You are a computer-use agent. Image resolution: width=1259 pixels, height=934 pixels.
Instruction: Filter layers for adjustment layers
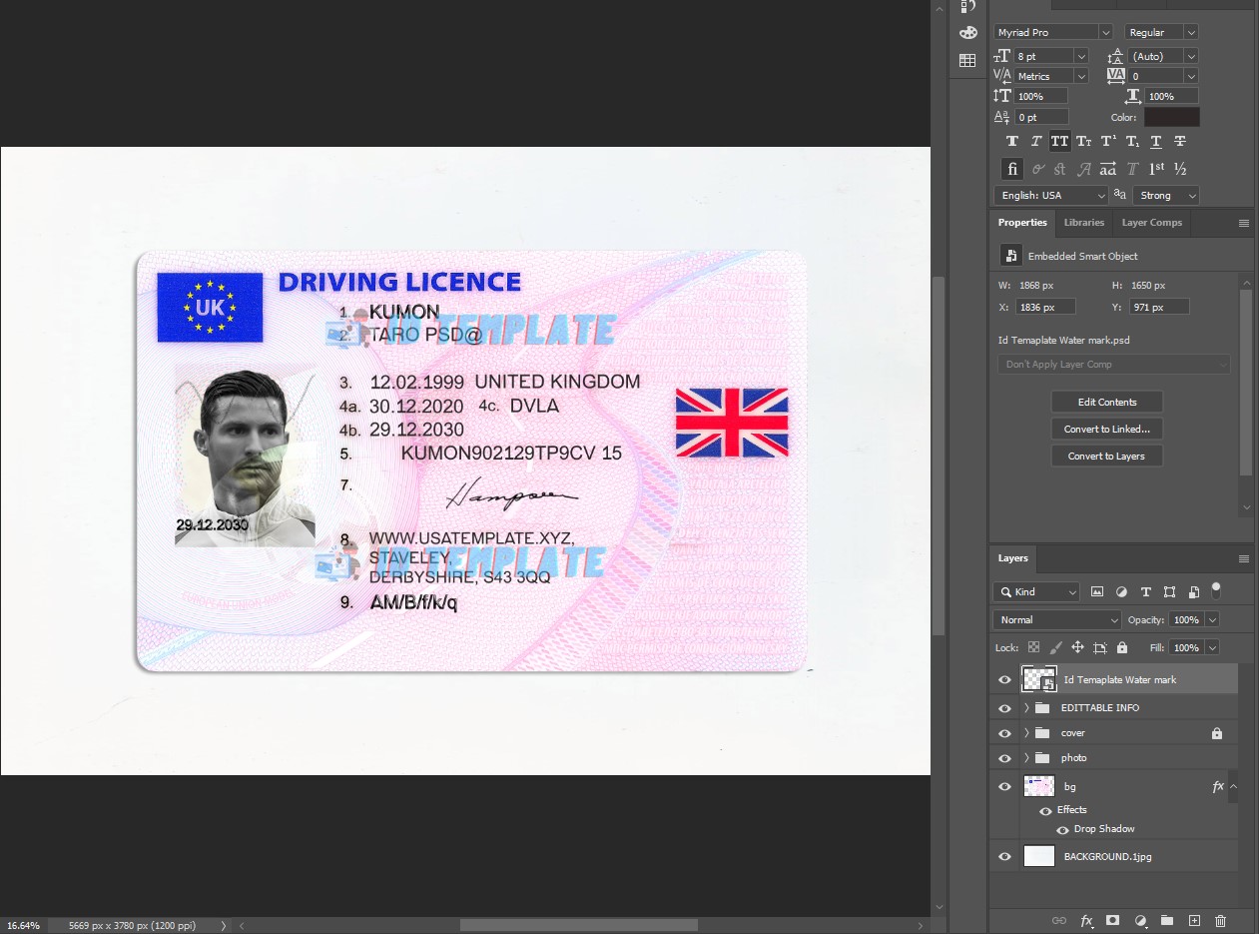(x=1121, y=591)
